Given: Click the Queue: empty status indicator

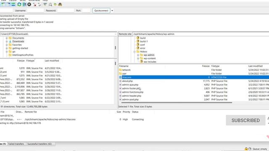Looking at the screenshot, I should [260, 149].
